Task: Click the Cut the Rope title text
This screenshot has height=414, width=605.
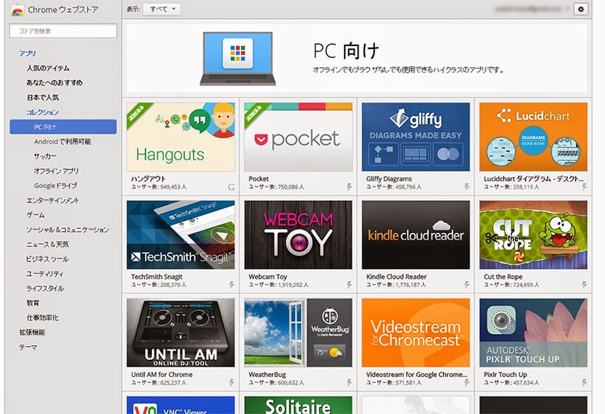Action: coord(503,277)
